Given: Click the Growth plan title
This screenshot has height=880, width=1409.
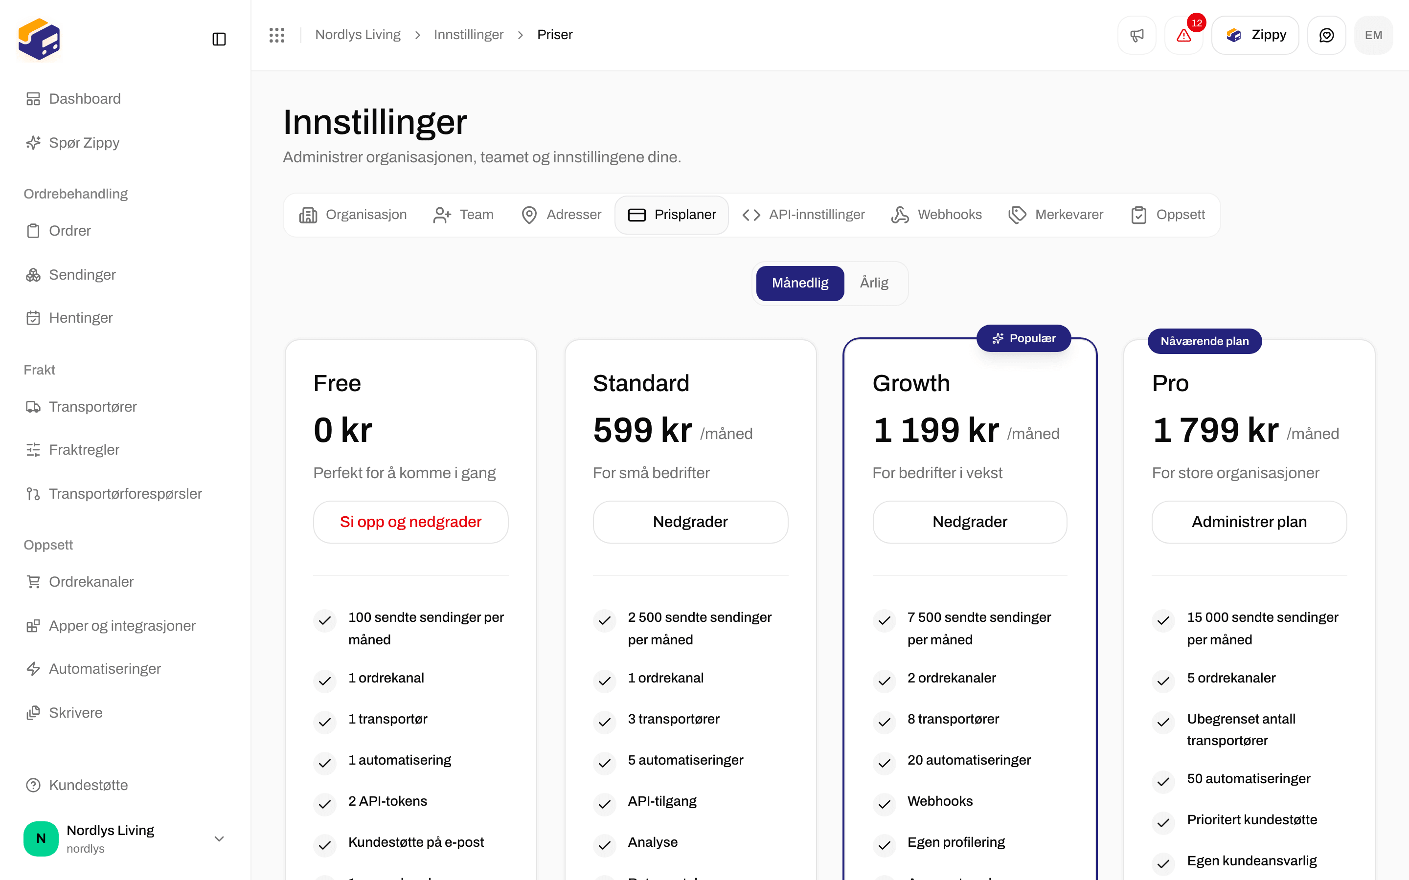Looking at the screenshot, I should pos(911,383).
